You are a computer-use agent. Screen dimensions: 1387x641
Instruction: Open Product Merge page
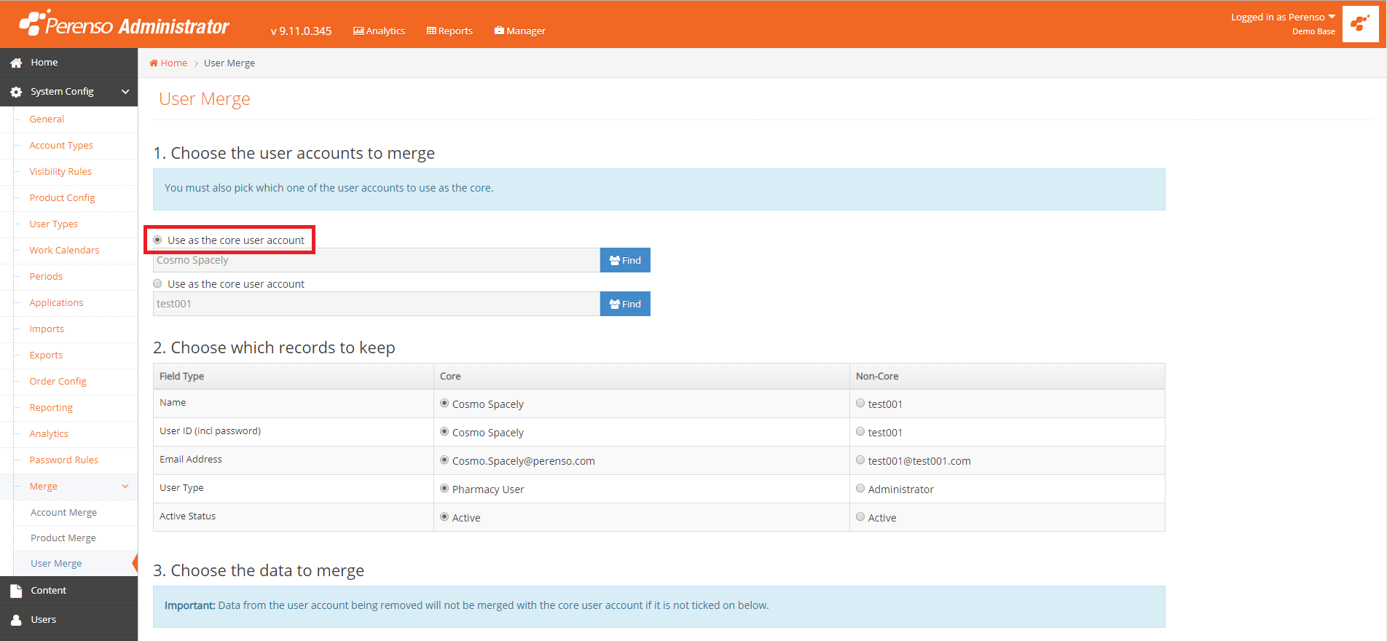tap(63, 538)
